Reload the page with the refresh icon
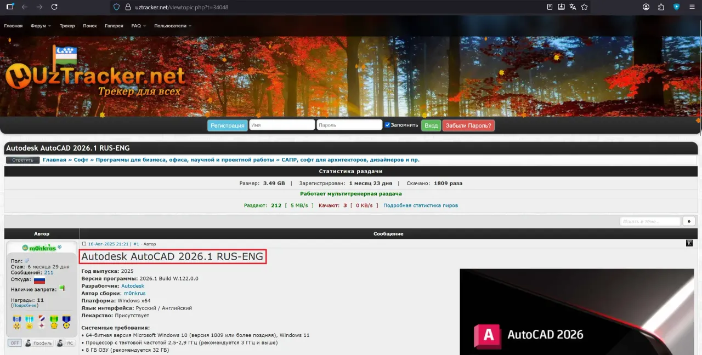Image resolution: width=702 pixels, height=355 pixels. (54, 7)
